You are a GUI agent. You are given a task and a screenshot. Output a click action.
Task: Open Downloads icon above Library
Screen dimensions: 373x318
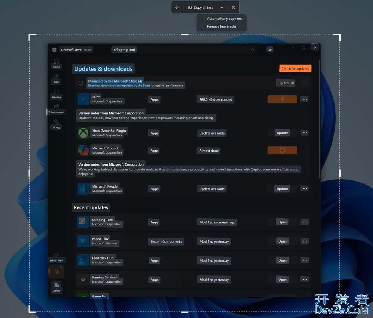tap(56, 271)
